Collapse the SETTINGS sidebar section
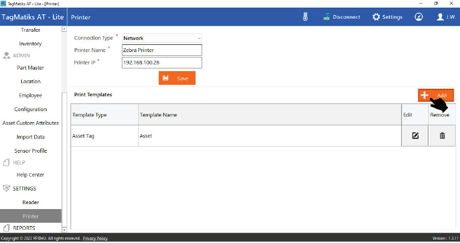460x243 pixels. tap(25, 188)
